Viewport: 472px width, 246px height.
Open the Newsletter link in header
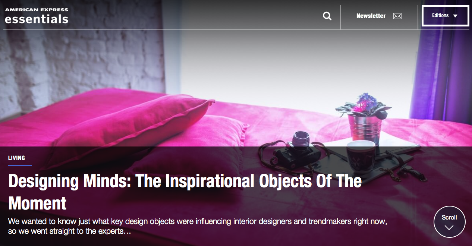[371, 16]
